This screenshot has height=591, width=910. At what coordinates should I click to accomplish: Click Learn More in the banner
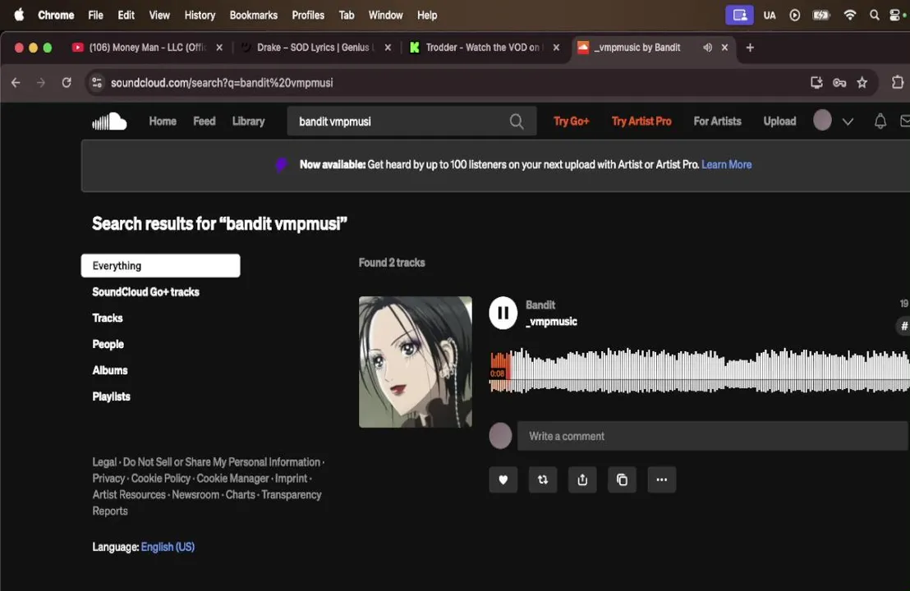pyautogui.click(x=726, y=165)
